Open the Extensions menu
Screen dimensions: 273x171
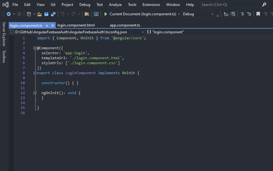[151, 5]
